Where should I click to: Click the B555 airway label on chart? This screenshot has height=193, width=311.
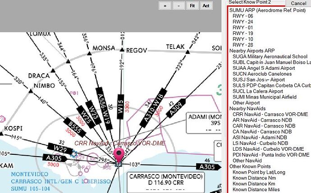pos(74,127)
